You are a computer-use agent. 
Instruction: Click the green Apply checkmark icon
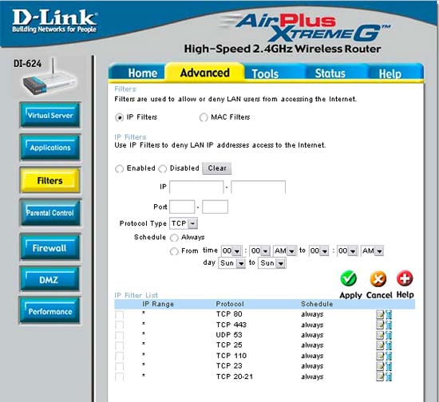tap(349, 278)
